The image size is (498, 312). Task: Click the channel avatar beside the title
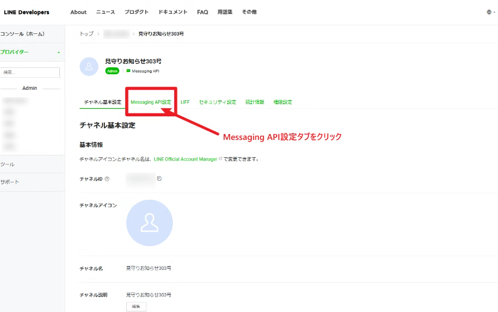click(x=89, y=67)
